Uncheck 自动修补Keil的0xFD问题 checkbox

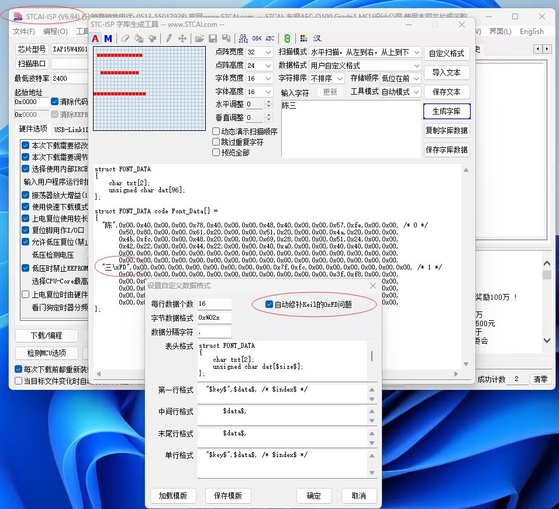(270, 304)
